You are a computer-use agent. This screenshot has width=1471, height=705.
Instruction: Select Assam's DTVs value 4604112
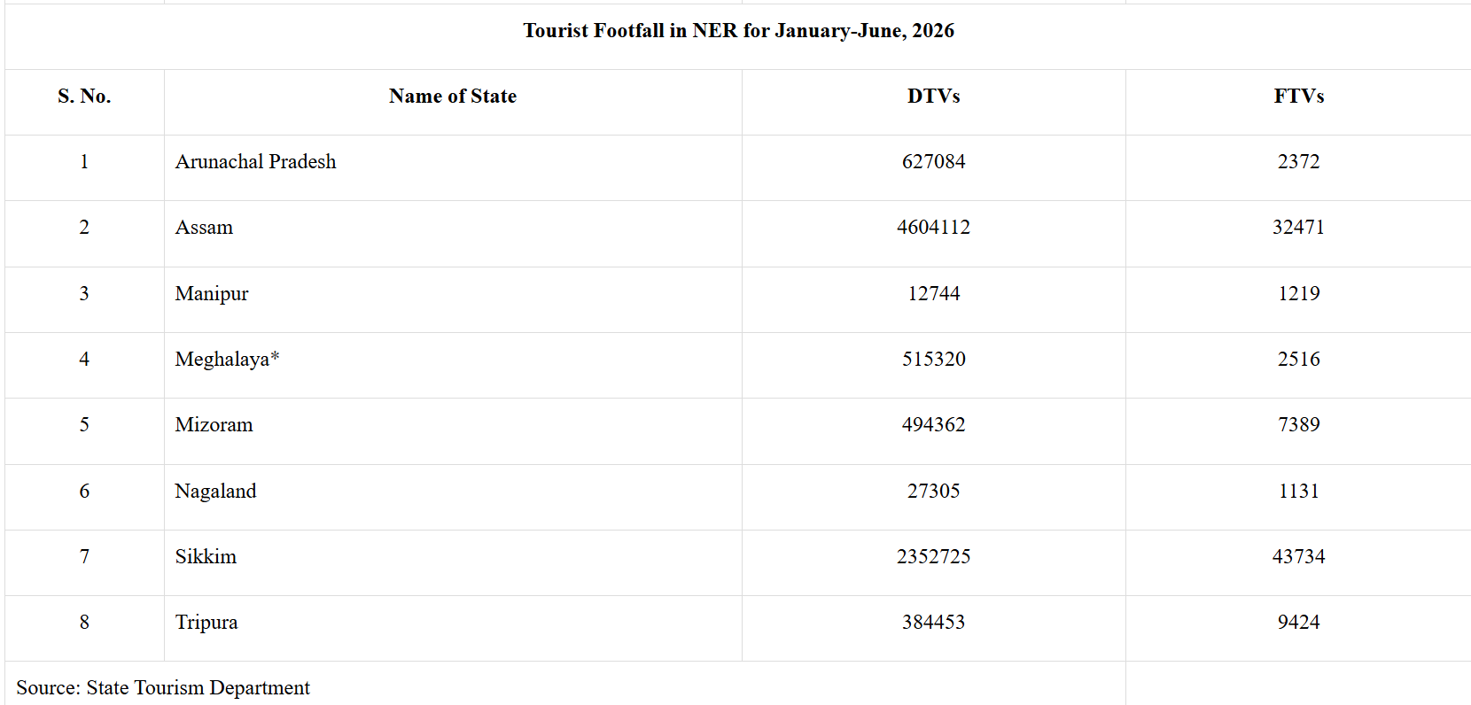click(934, 227)
